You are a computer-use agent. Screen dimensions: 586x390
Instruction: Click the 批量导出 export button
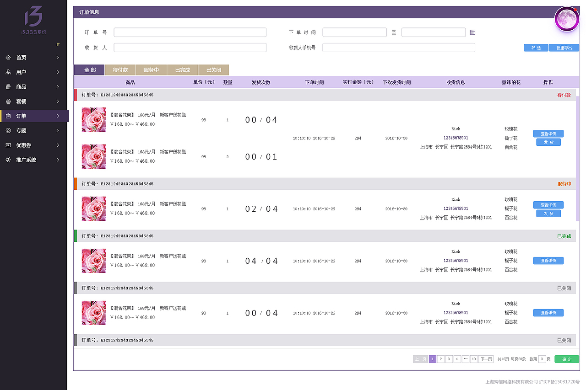point(564,48)
